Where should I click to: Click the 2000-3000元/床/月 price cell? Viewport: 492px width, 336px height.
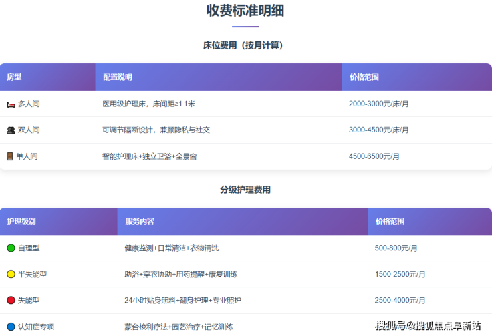click(x=378, y=104)
